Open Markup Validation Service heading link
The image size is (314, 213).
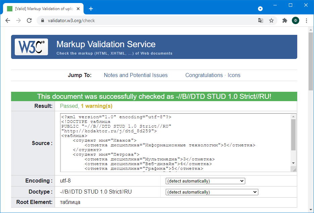(x=106, y=44)
